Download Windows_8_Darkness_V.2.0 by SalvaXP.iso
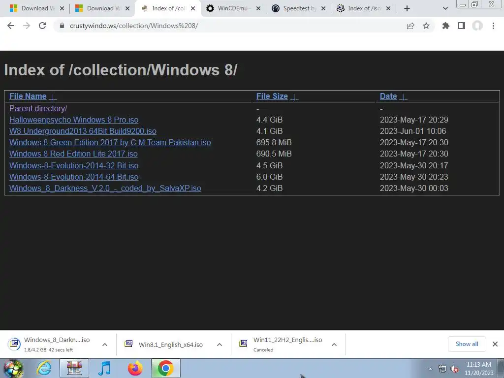The image size is (504, 378). pyautogui.click(x=105, y=189)
